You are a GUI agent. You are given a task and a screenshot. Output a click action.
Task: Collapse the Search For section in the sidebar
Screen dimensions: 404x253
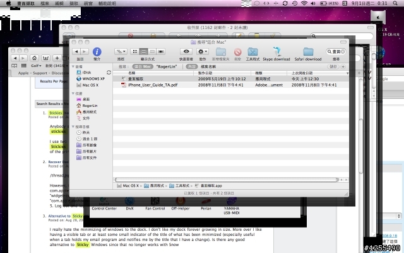[x=73, y=126]
